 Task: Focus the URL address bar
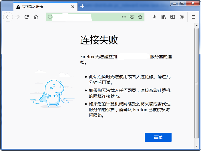(95, 17)
